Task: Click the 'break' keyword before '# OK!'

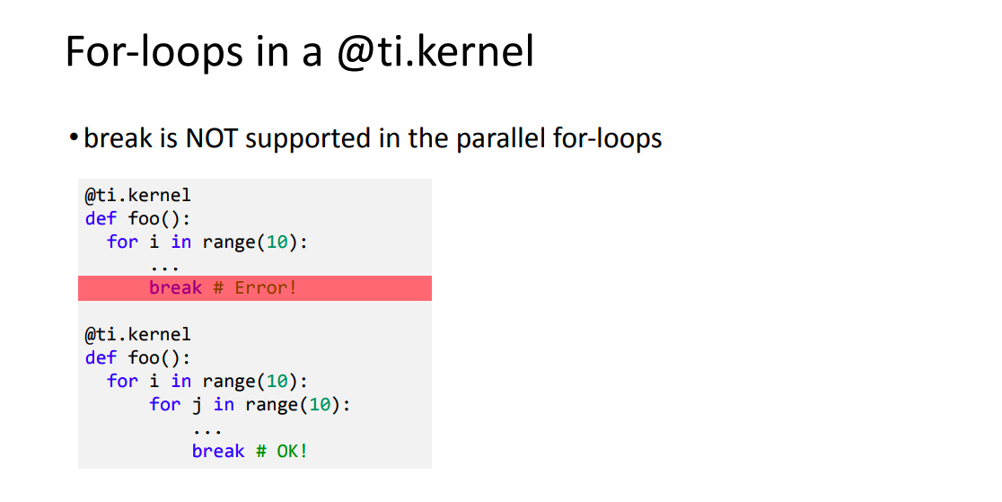Action: tap(218, 452)
